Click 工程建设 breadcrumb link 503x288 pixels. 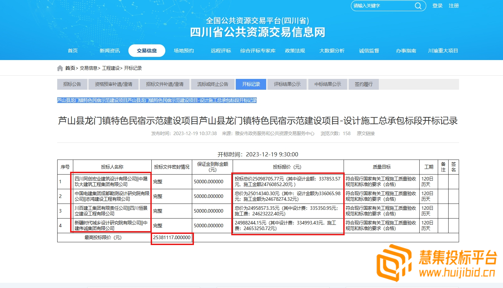[111, 68]
